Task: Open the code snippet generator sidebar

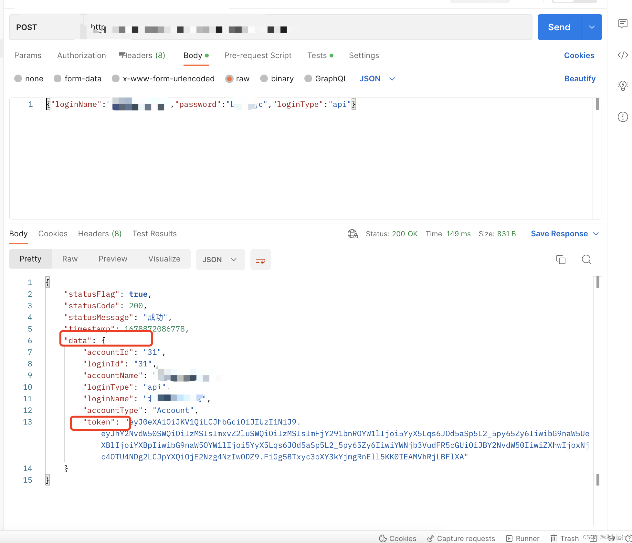Action: [622, 55]
